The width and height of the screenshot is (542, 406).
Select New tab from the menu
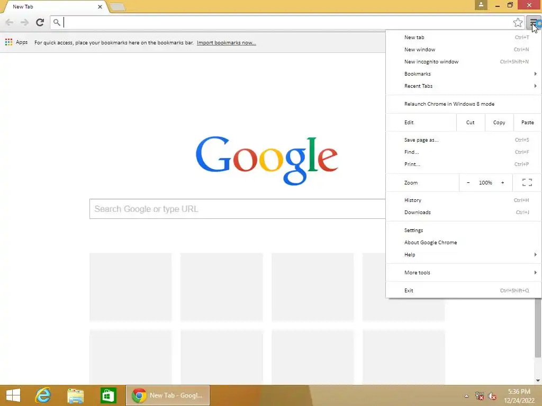pyautogui.click(x=464, y=38)
